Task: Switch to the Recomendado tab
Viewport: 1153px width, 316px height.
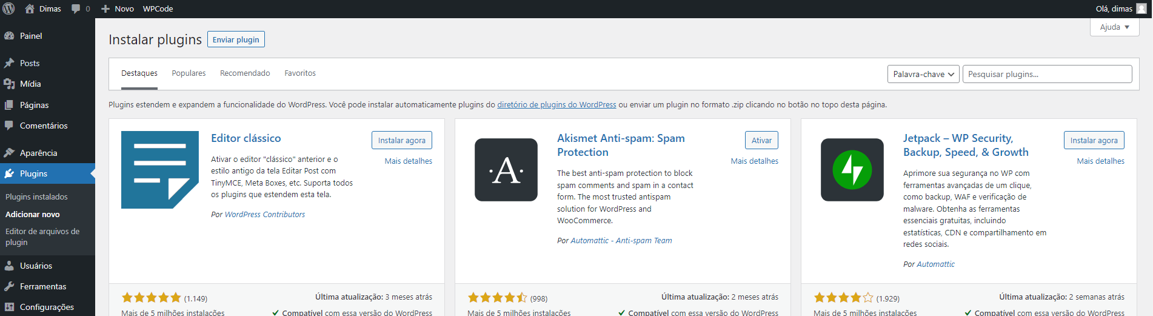Action: coord(245,73)
